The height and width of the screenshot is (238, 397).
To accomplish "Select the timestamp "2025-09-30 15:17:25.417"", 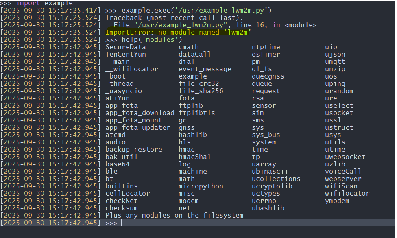I will pyautogui.click(x=51, y=10).
